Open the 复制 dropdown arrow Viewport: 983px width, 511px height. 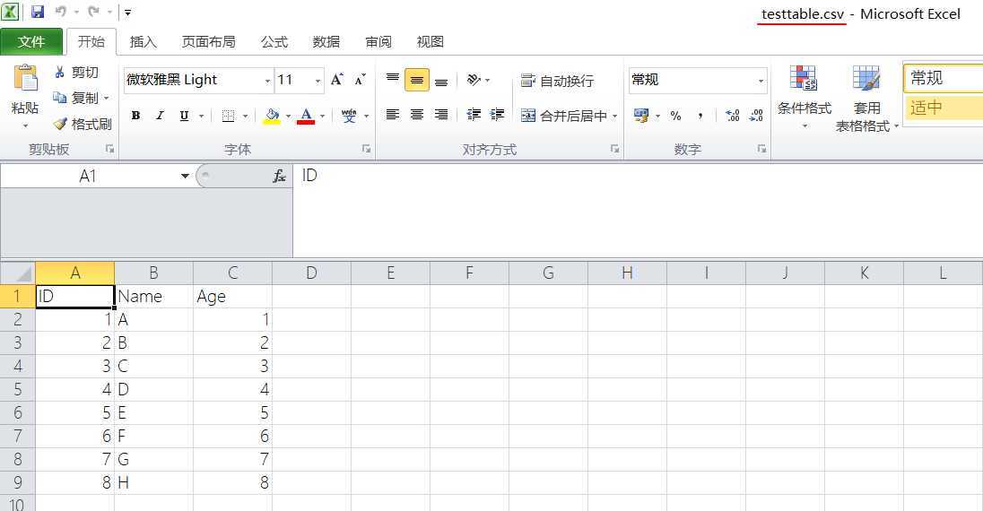coord(106,99)
